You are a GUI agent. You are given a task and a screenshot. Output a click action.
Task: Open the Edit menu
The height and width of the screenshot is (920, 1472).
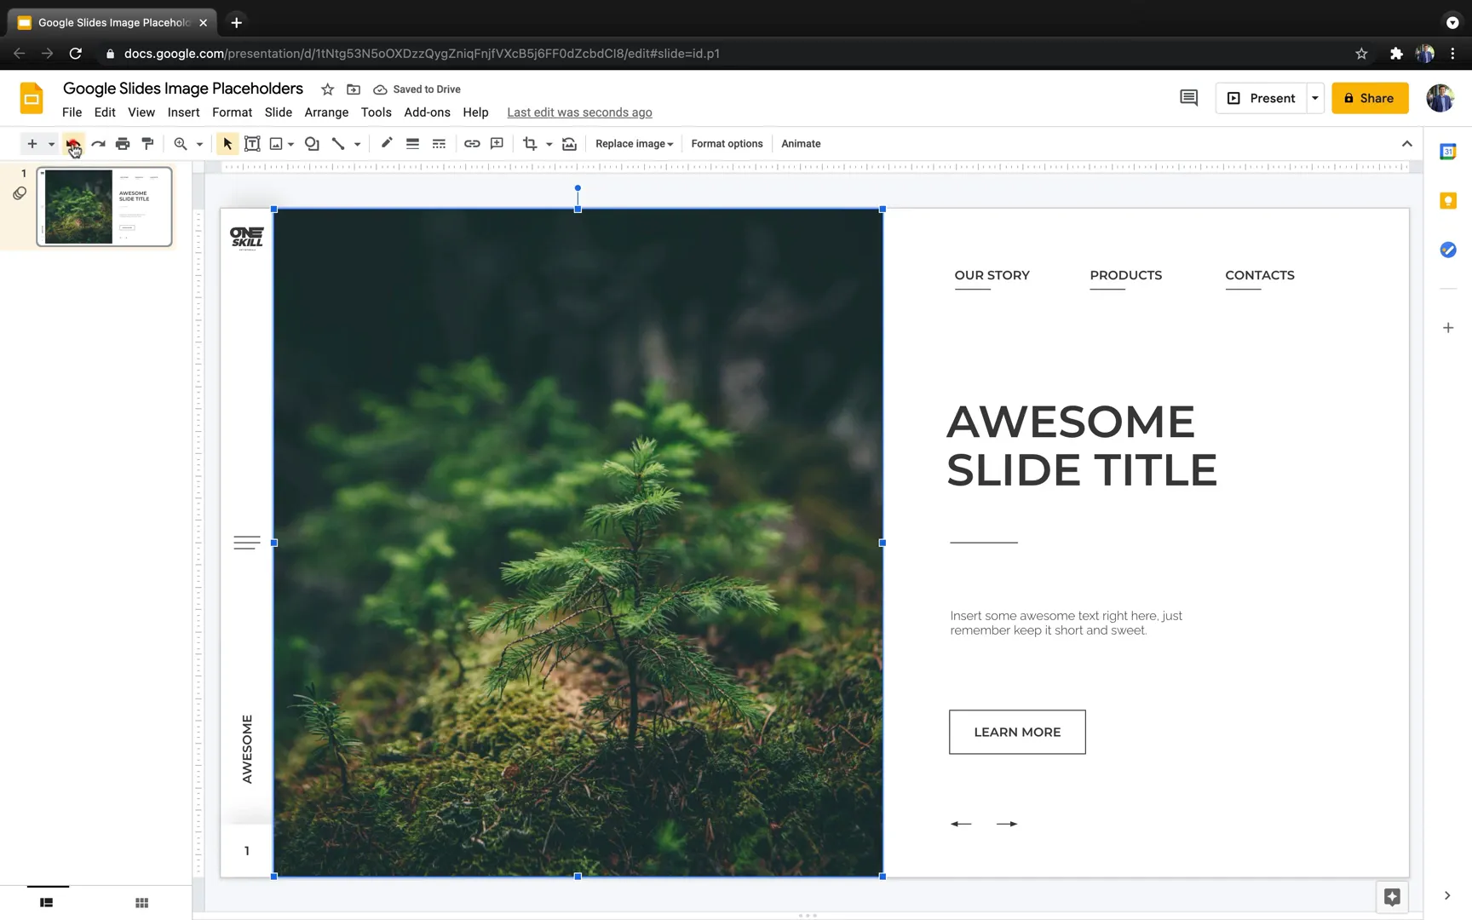point(105,112)
